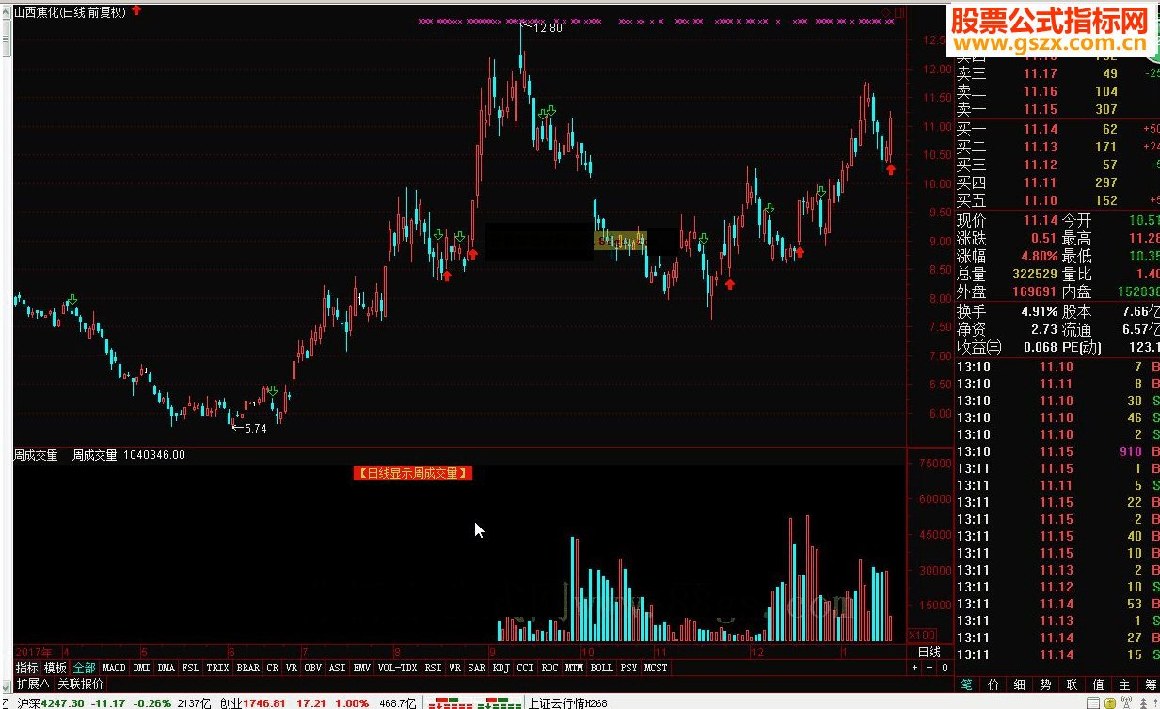
Task: Click the 买五 price 11.10
Action: [1041, 200]
